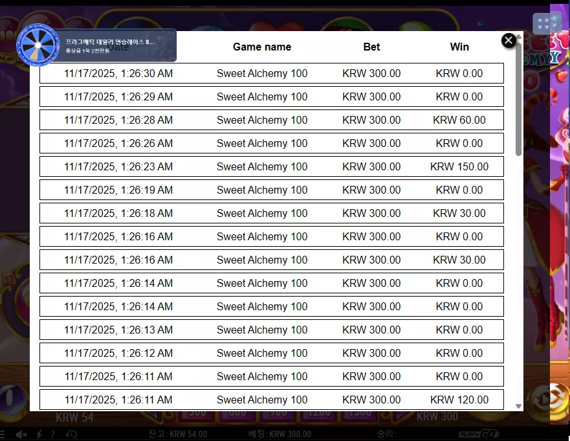Click Sweet Alchemy 100 in 1:26:23 row
Image resolution: width=570 pixels, height=441 pixels.
262,166
